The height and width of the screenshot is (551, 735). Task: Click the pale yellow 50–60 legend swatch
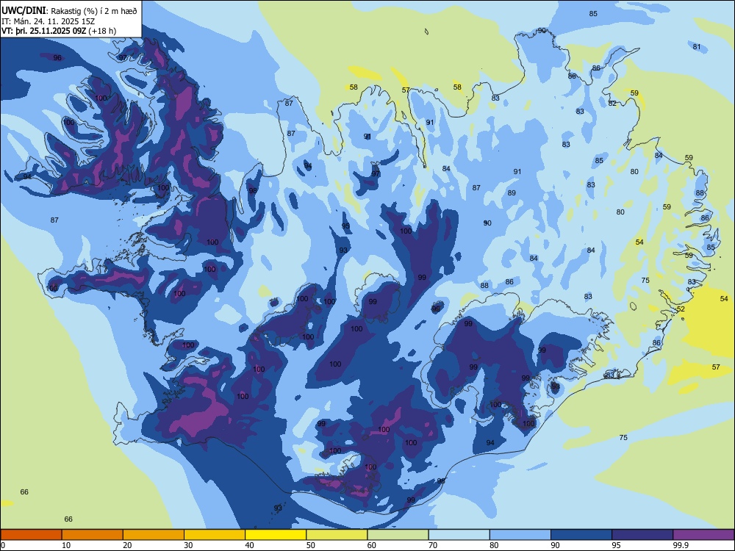coord(337,535)
